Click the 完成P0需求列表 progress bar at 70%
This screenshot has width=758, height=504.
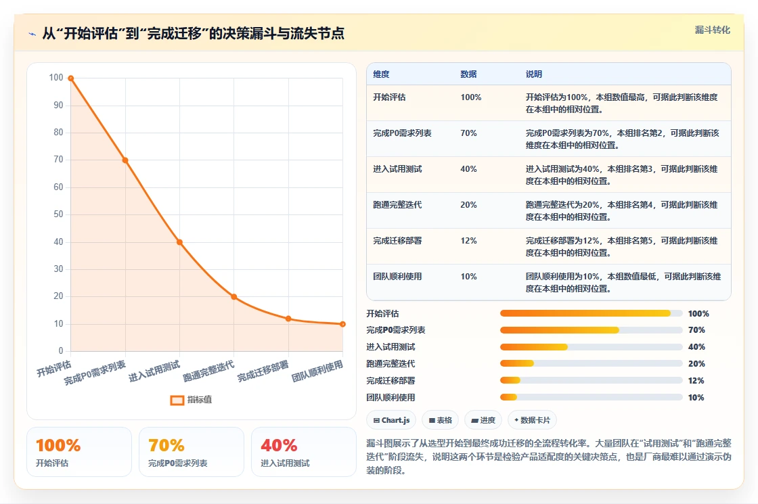[x=592, y=330]
